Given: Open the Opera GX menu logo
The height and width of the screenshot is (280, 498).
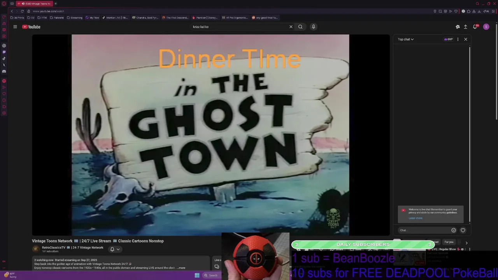Looking at the screenshot, I should 4,3.
